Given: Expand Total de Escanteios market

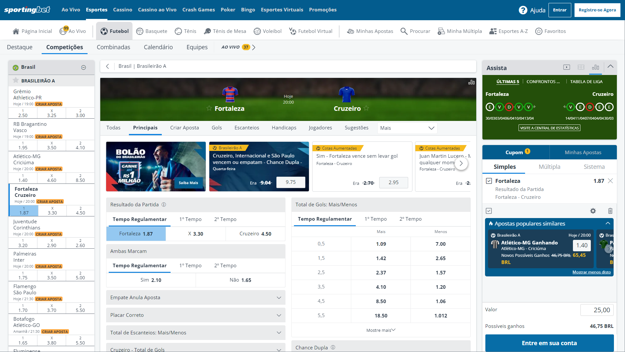Looking at the screenshot, I should 196,333.
